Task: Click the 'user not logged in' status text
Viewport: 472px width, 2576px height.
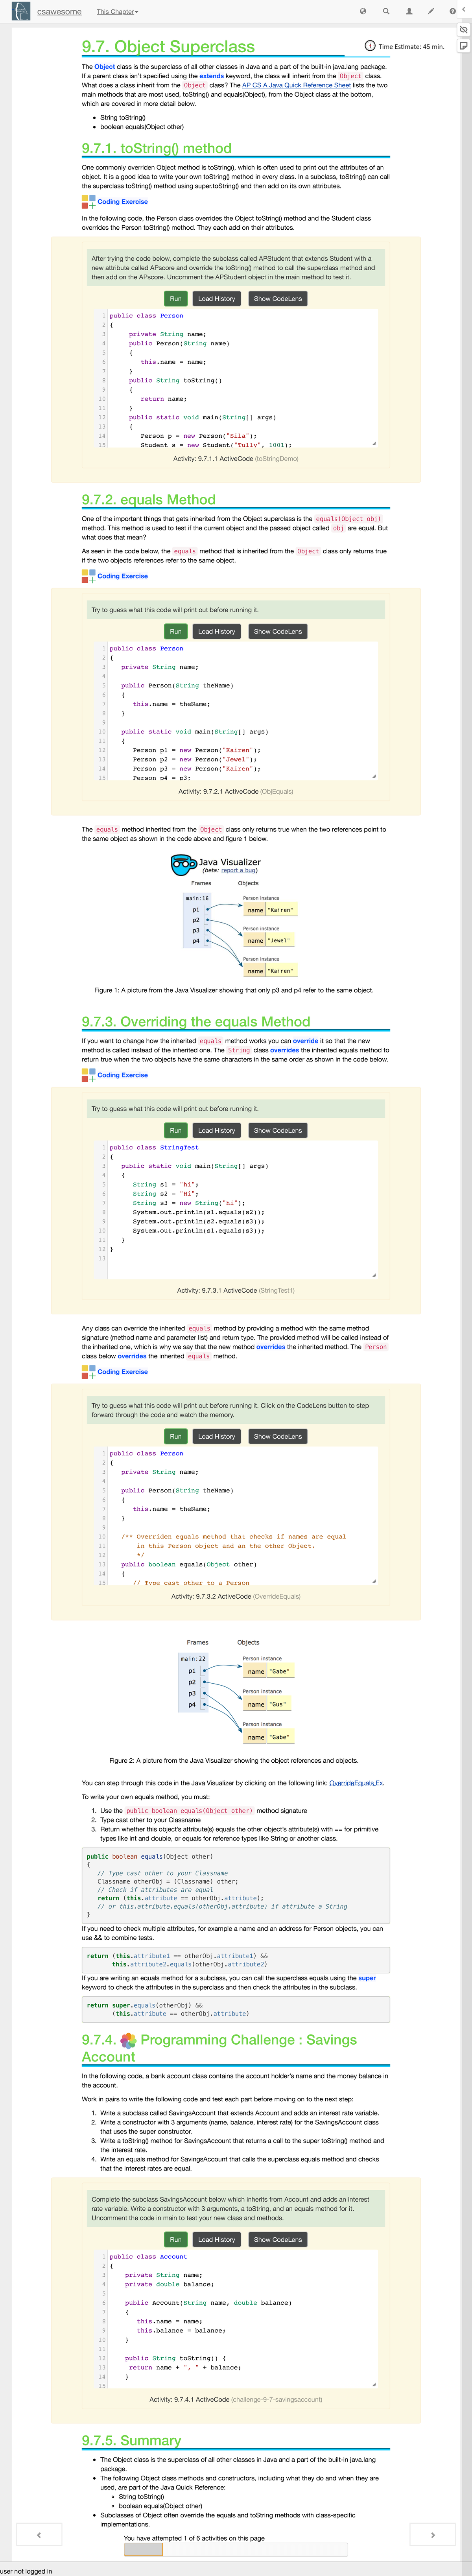Action: 26,2570
